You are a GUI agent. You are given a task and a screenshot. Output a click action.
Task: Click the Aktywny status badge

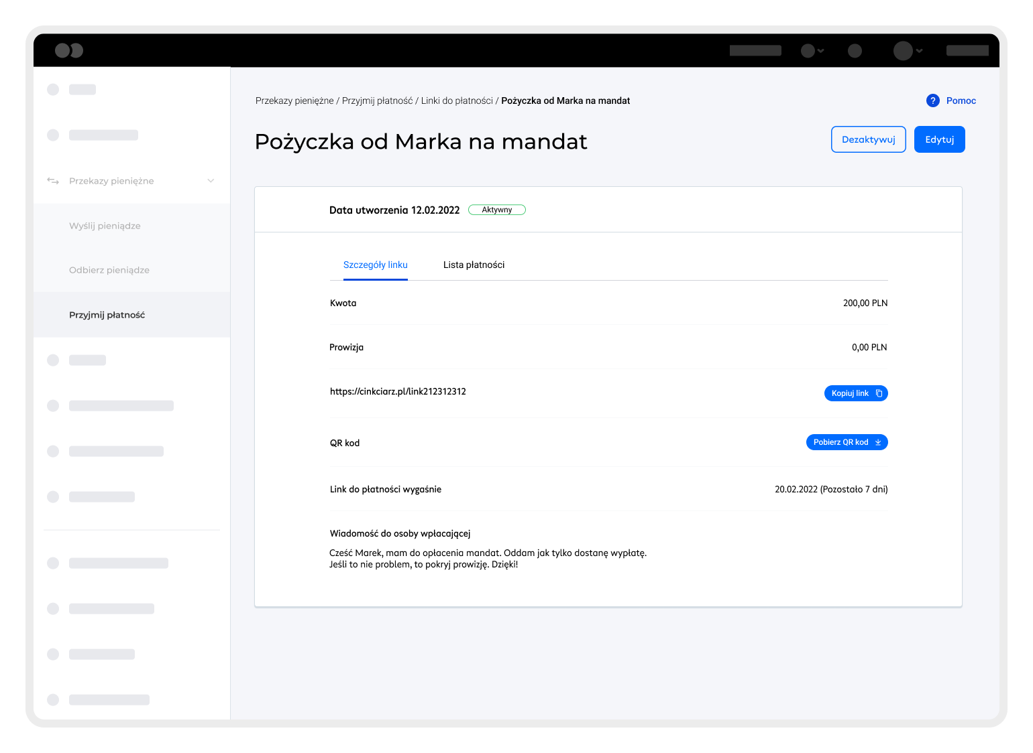pyautogui.click(x=496, y=210)
